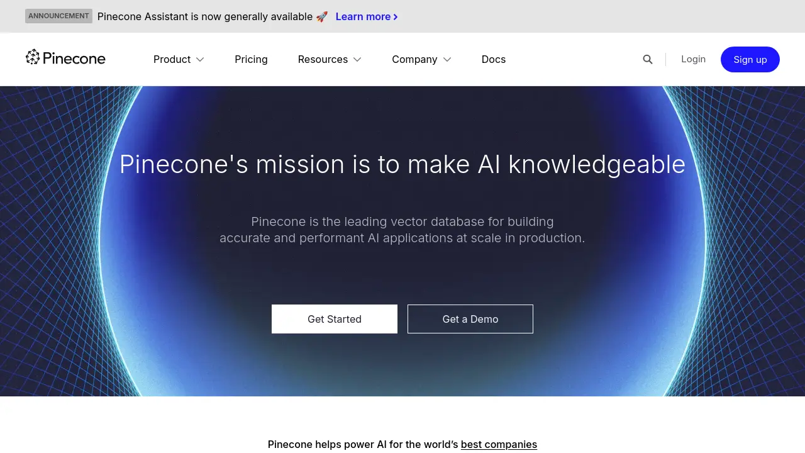805x453 pixels.
Task: Open site search via magnifier icon
Action: pos(648,59)
